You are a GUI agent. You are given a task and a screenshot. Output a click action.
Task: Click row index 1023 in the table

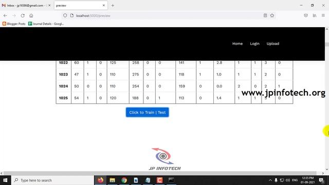63,74
